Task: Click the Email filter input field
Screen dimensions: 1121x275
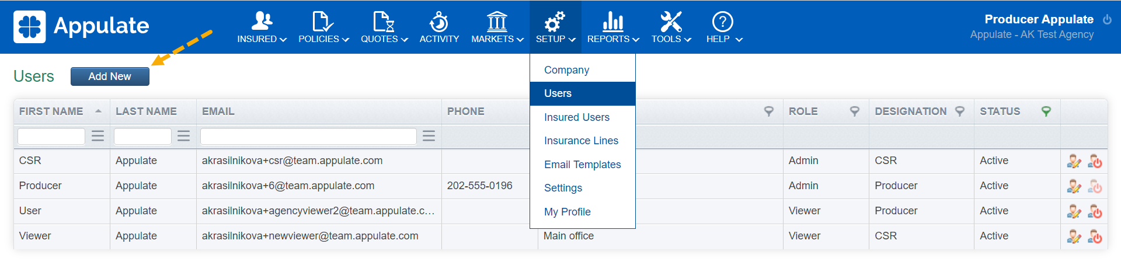Action: (x=308, y=136)
